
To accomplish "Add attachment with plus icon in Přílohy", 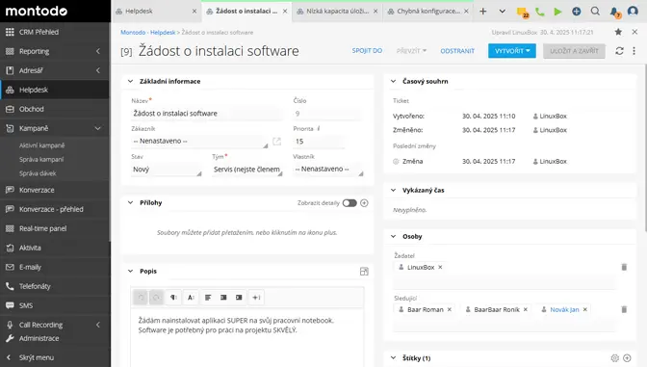I will coord(364,202).
